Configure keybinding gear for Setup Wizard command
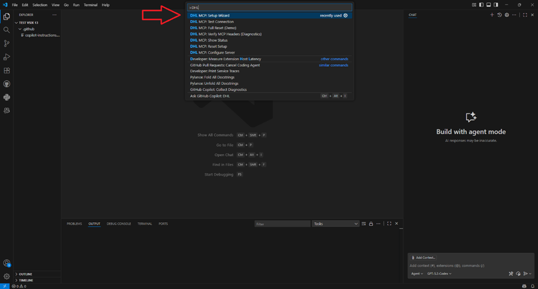Screen dimensions: 538x289 point(345,15)
